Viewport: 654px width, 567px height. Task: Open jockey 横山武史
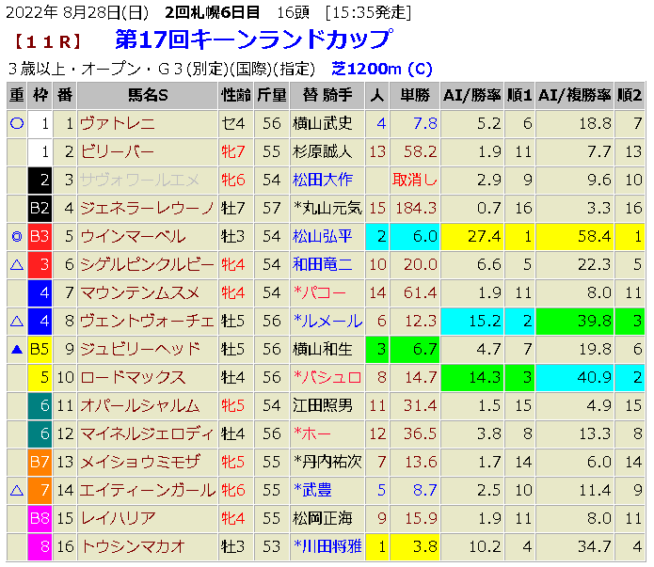(323, 123)
